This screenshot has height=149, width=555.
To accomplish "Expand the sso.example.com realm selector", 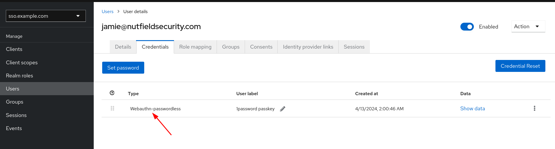I will click(x=46, y=16).
